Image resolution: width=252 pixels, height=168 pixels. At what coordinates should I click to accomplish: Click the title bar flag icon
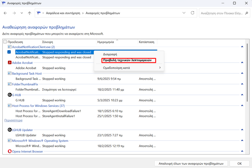4,3
